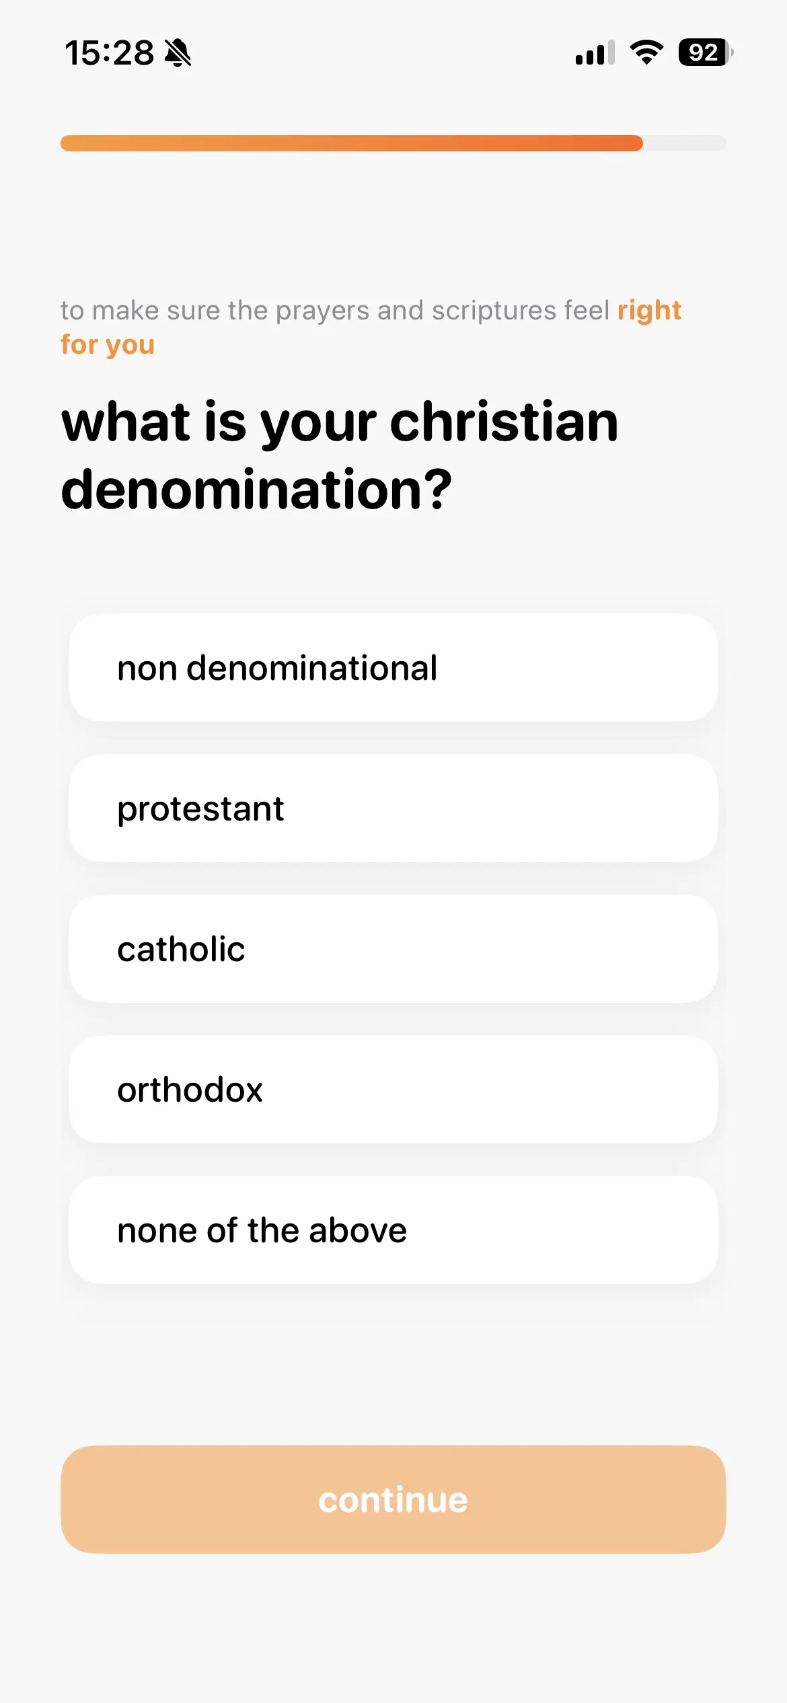Choose the non denominational option
Image resolution: width=787 pixels, height=1703 pixels.
394,668
